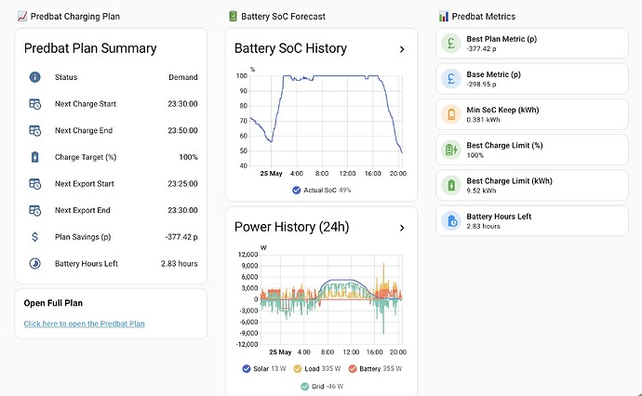Click the Power History (24h) title
The width and height of the screenshot is (642, 396).
[x=291, y=227]
